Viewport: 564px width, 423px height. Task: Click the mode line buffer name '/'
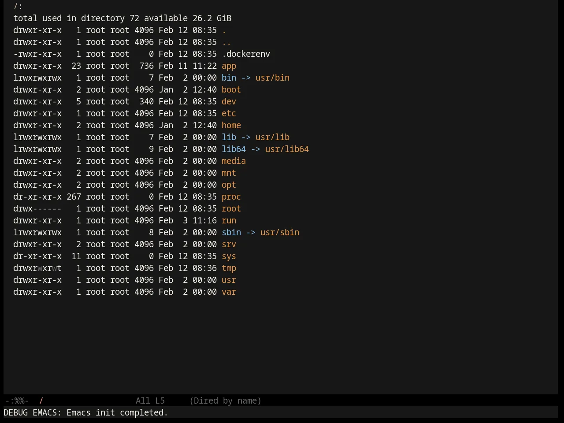coord(41,401)
